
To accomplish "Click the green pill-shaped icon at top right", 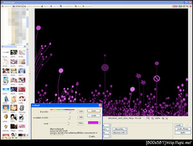I will pos(180,6).
